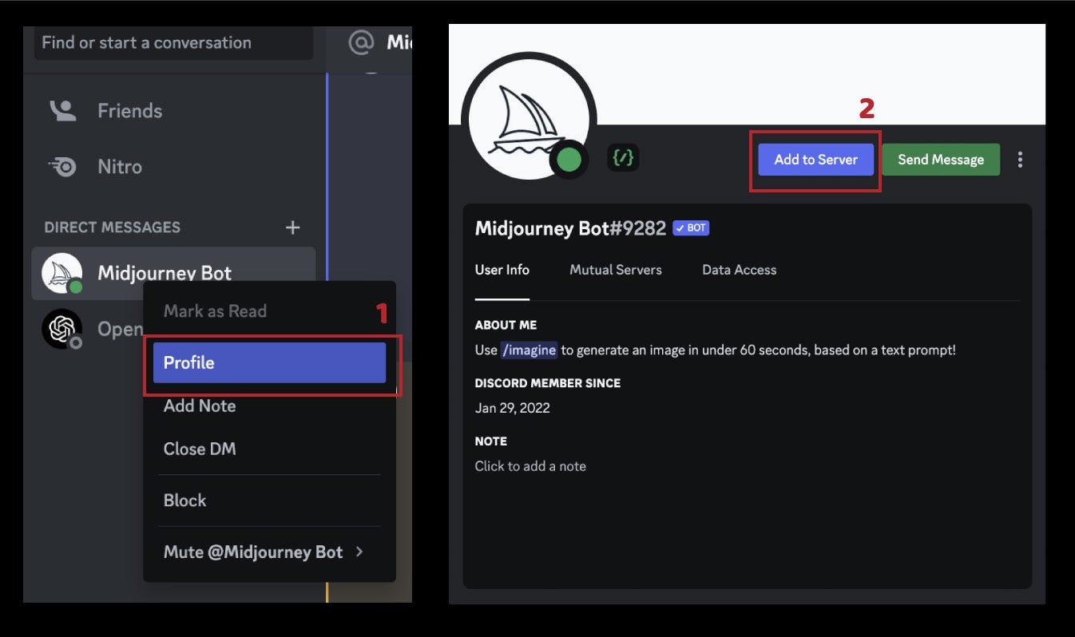Image resolution: width=1075 pixels, height=637 pixels.
Task: Switch to the User Info tab
Action: (x=502, y=270)
